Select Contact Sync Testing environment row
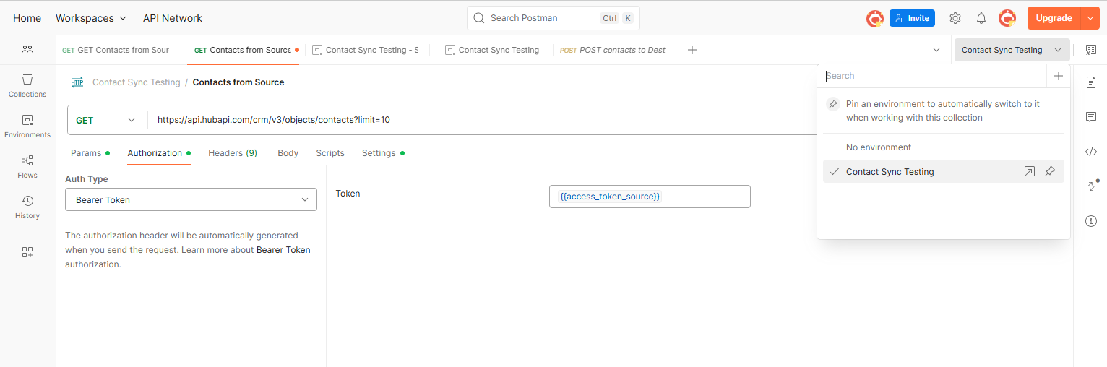The width and height of the screenshot is (1107, 367). (x=944, y=171)
